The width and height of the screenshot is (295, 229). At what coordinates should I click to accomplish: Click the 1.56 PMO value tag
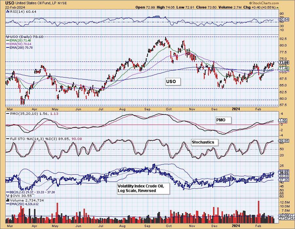click(283, 120)
